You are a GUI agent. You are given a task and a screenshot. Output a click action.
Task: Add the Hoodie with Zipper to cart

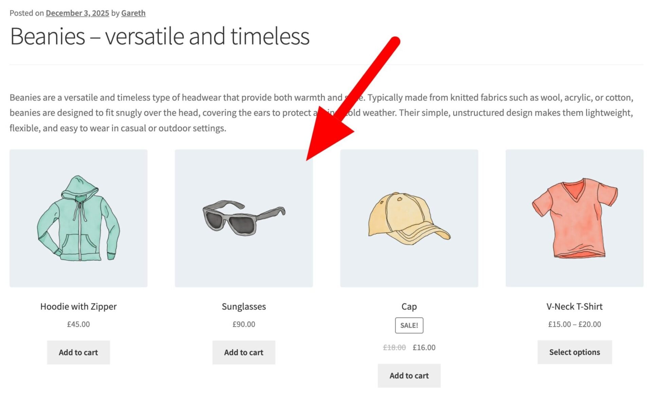coord(78,352)
